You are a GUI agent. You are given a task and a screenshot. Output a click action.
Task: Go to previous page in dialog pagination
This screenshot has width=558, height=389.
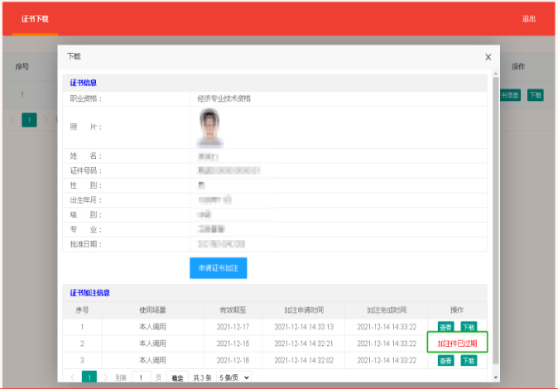tap(73, 377)
